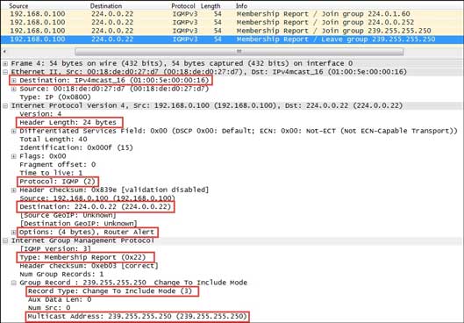
Task: Sort by the Protocol column header
Action: [x=182, y=5]
